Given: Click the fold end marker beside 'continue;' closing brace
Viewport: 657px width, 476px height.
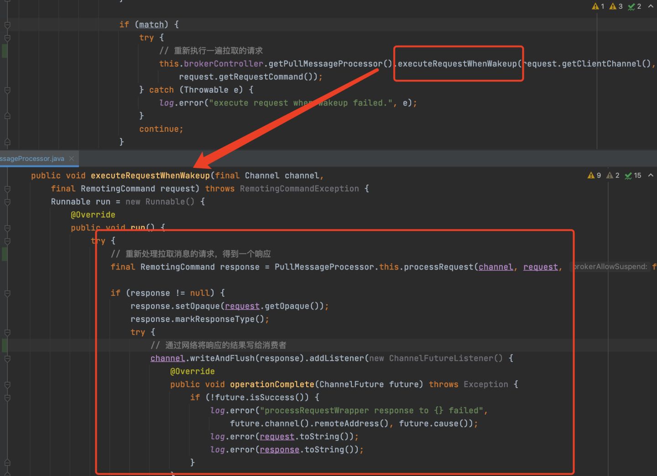Looking at the screenshot, I should tap(7, 116).
